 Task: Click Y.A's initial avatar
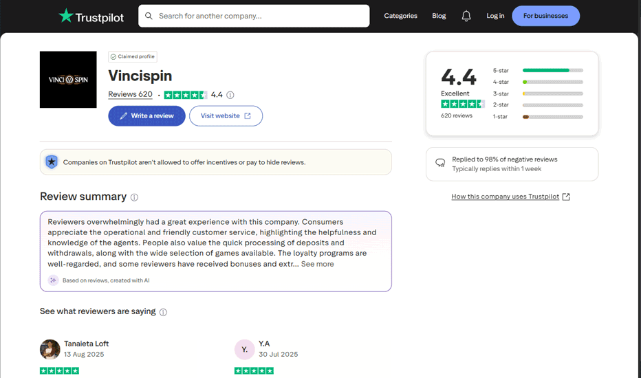click(x=244, y=349)
